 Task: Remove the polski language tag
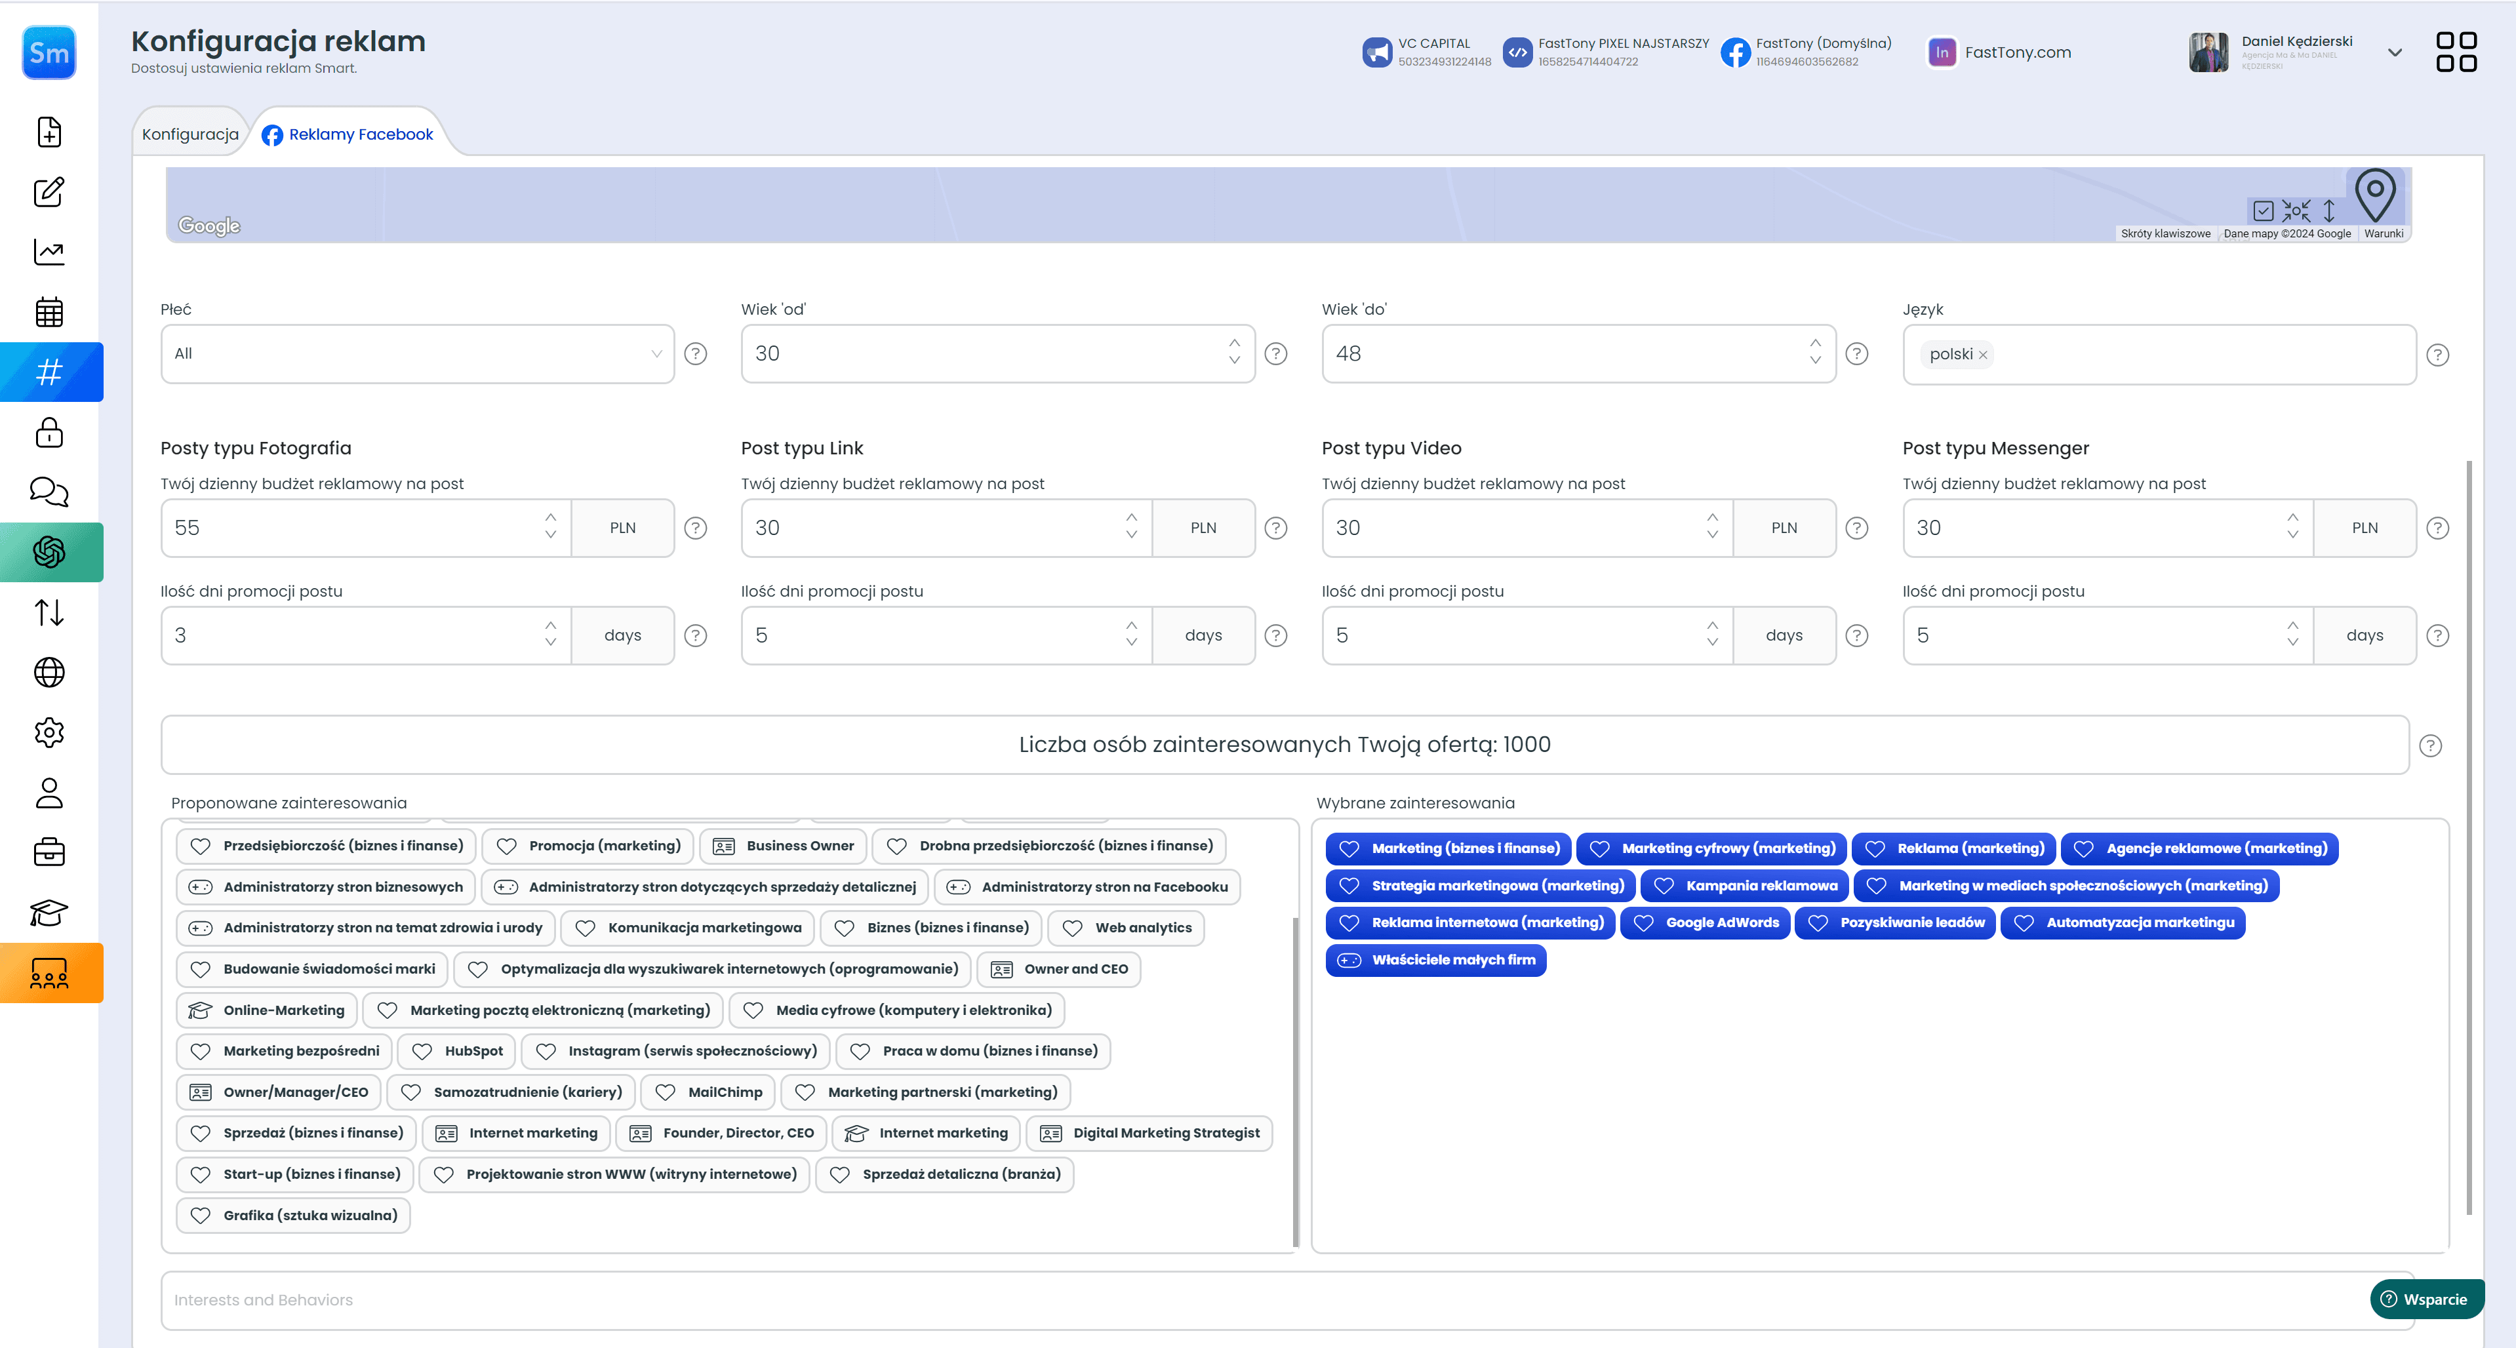coord(1984,355)
